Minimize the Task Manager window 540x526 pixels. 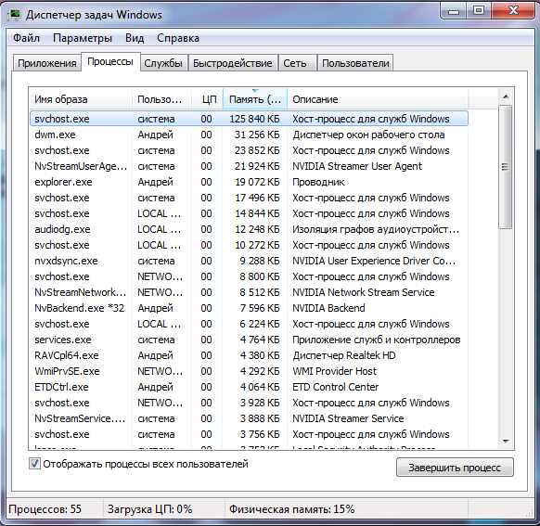454,11
